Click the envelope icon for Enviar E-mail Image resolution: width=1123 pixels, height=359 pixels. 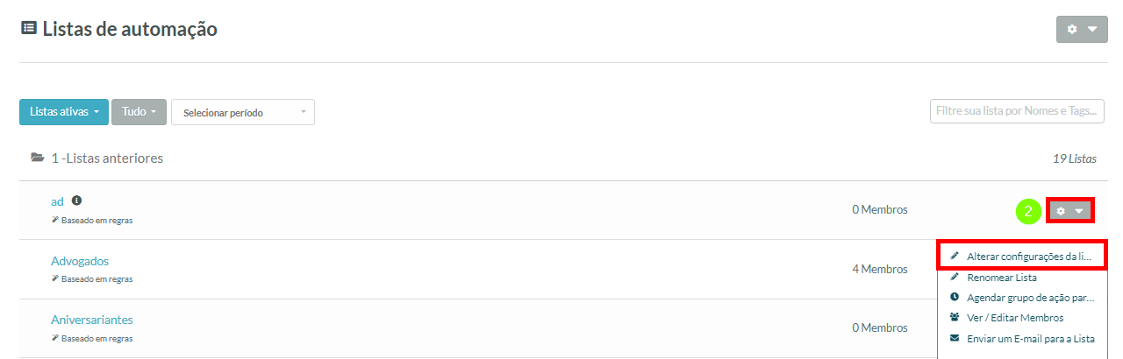[x=955, y=339]
